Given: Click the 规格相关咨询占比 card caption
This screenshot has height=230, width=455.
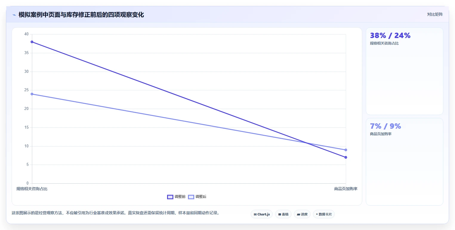Looking at the screenshot, I should tap(384, 43).
